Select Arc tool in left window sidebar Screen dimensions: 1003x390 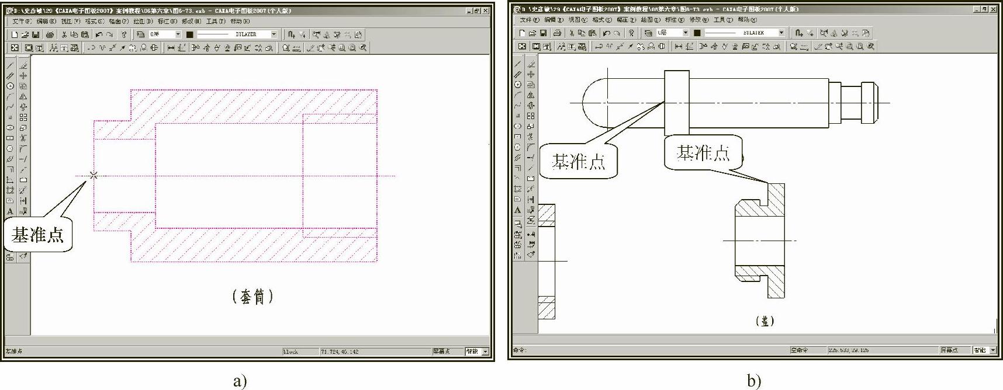pos(11,96)
